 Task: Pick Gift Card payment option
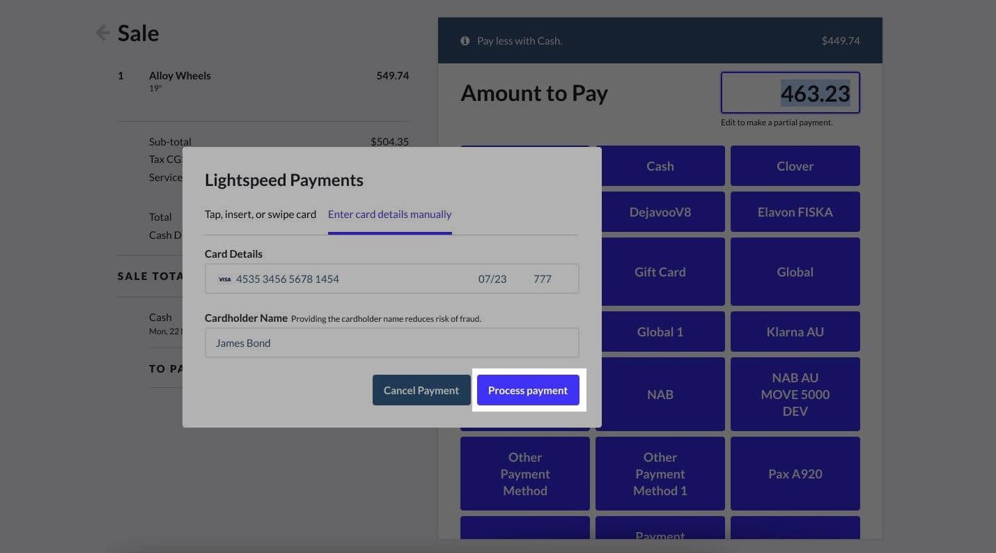coord(660,272)
